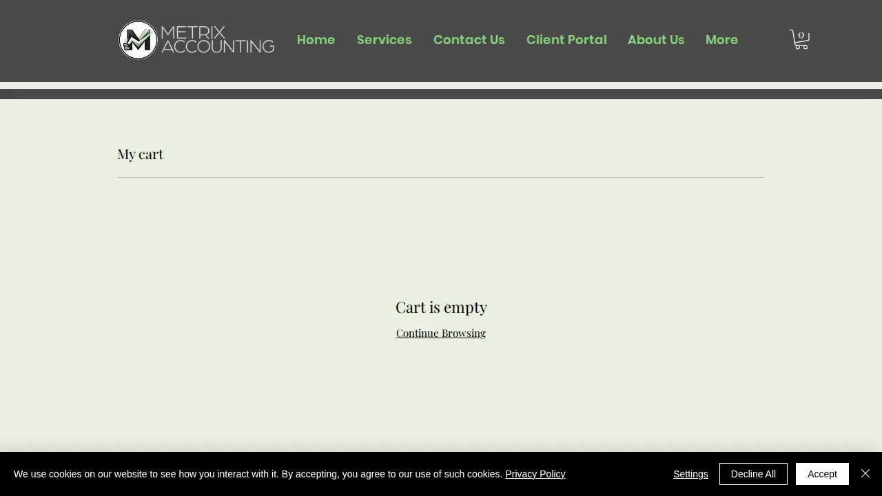This screenshot has height=496, width=882.
Task: Open the Services menu item
Action: pos(384,40)
